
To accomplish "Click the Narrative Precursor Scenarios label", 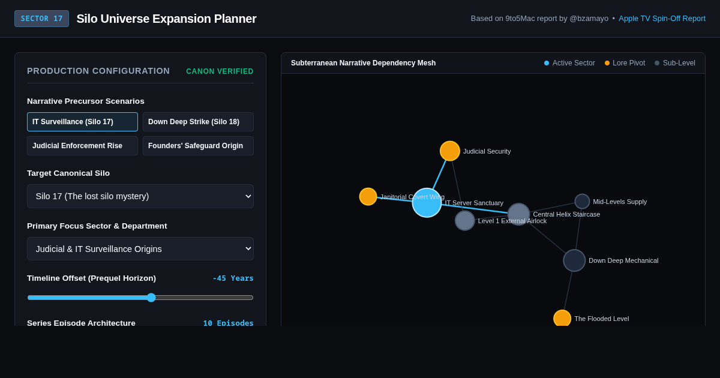I will point(86,101).
